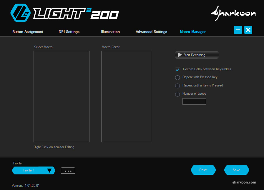Click the 'Right-Click on Item for Editing' hint
264x190 pixels.
54,147
